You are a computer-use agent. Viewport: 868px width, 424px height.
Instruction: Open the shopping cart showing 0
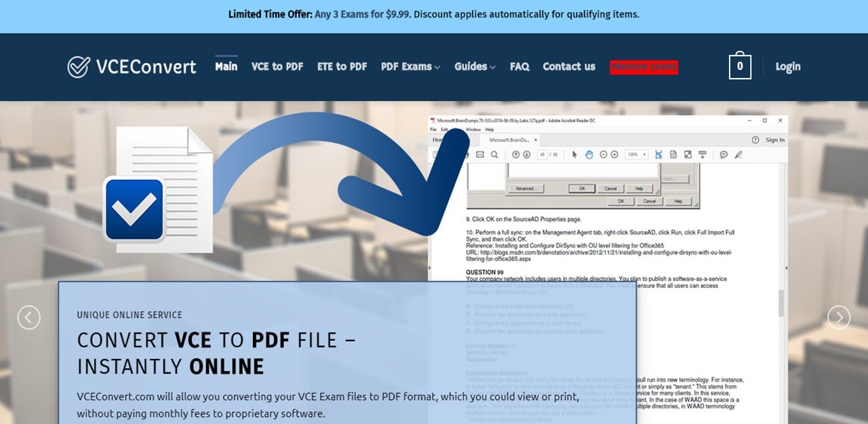pyautogui.click(x=740, y=66)
